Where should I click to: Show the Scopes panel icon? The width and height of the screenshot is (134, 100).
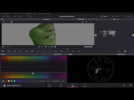point(125,51)
